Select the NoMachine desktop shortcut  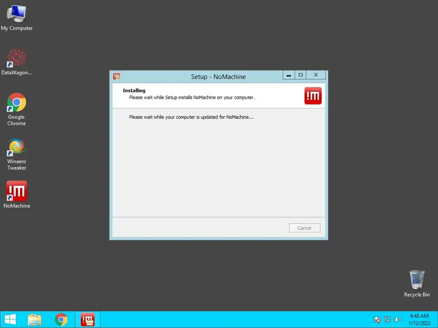tap(17, 194)
